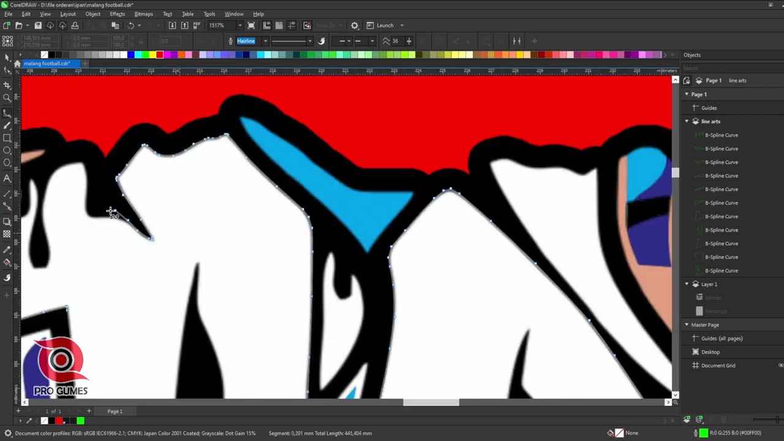Select the Ellipse tool

click(7, 150)
